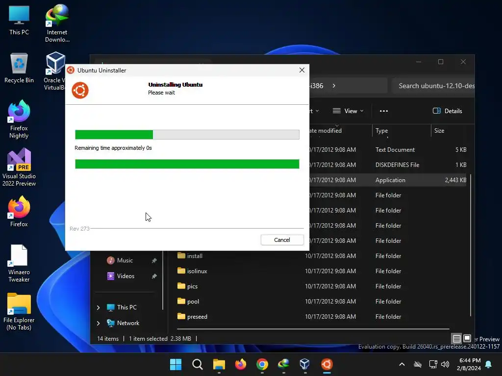Open Winaero Tweaker desktop shortcut
Image resolution: width=502 pixels, height=376 pixels.
click(19, 263)
